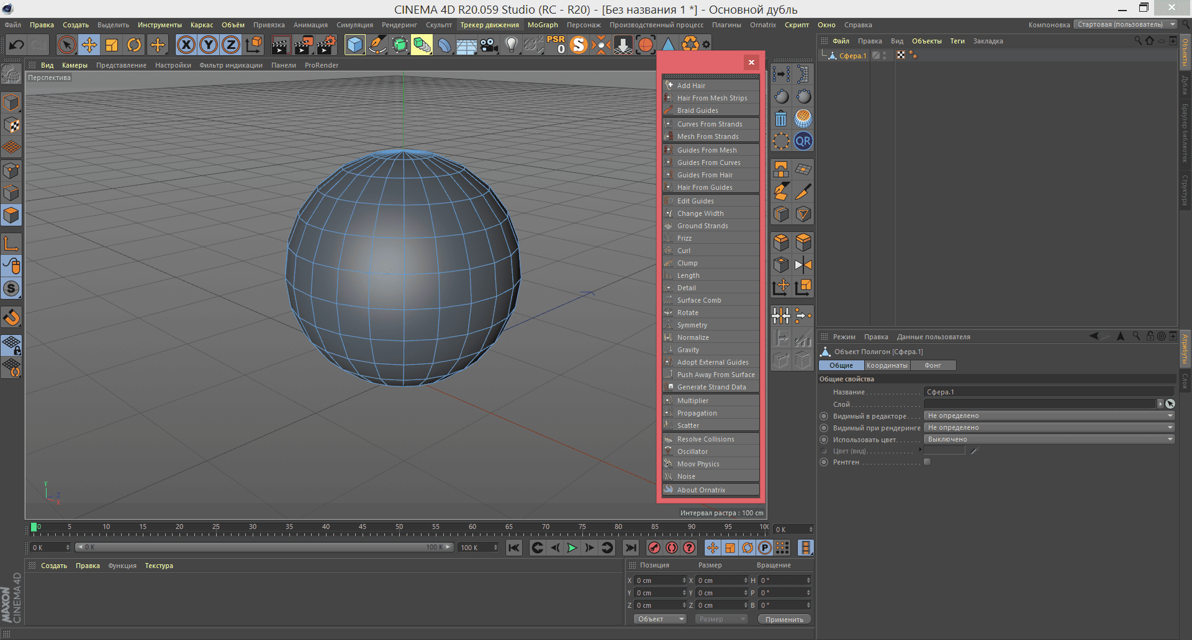1192x640 pixels.
Task: Open the Симуляция menu
Action: pyautogui.click(x=354, y=25)
